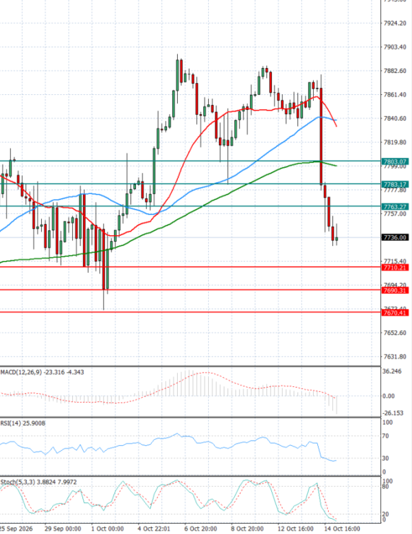
Task: Select the teal 7763.27 price tag
Action: point(395,207)
